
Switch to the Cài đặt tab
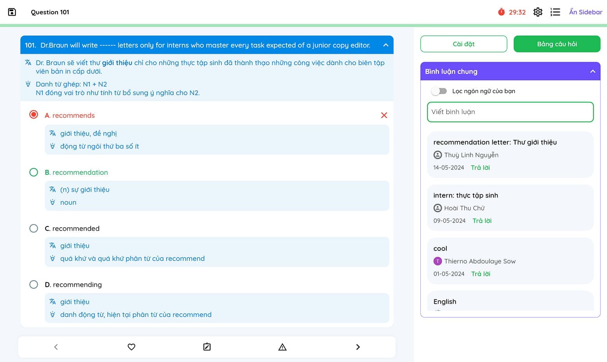tap(463, 44)
